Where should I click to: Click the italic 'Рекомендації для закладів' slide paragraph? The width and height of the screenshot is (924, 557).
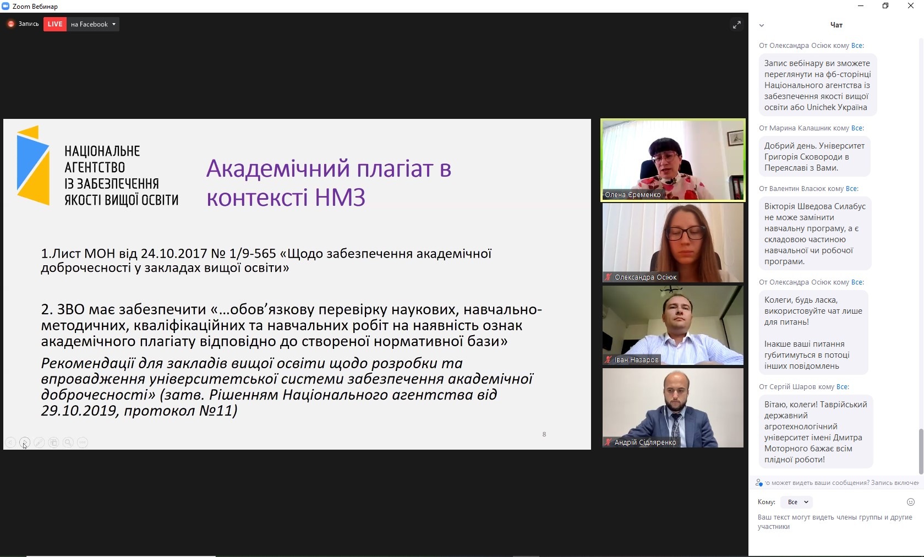[287, 387]
